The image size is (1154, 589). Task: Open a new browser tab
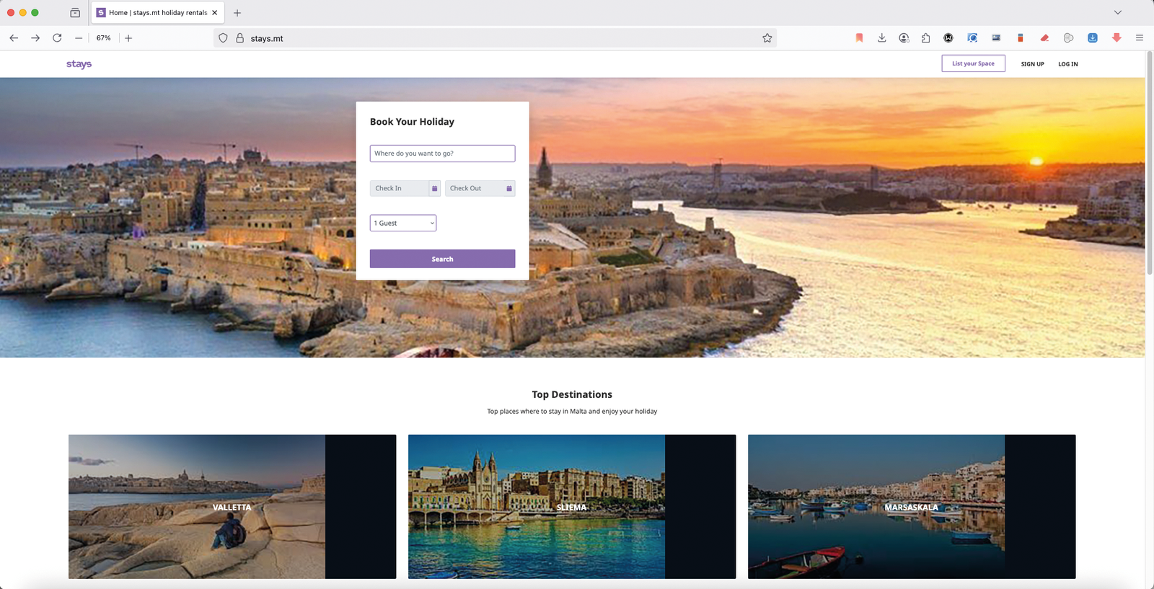(237, 12)
